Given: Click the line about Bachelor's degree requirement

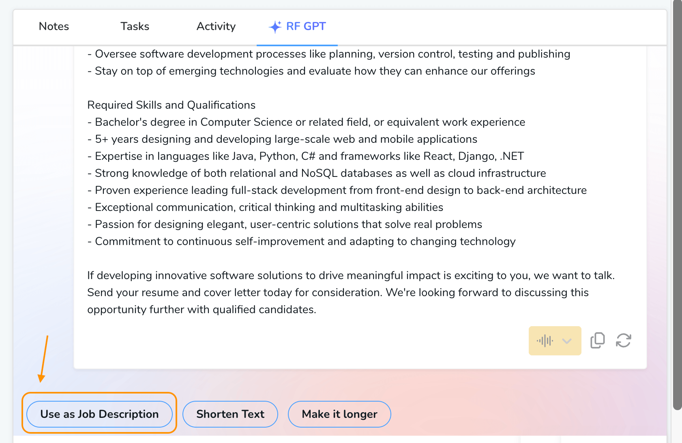Looking at the screenshot, I should pyautogui.click(x=306, y=122).
